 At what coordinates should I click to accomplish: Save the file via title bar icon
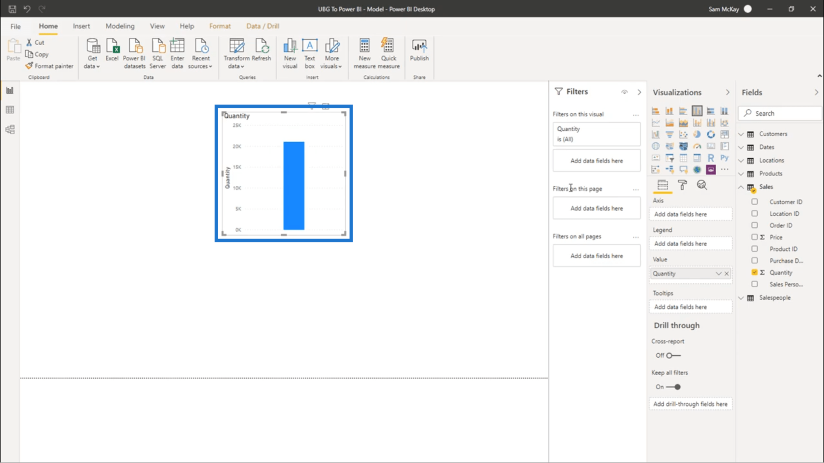[12, 9]
